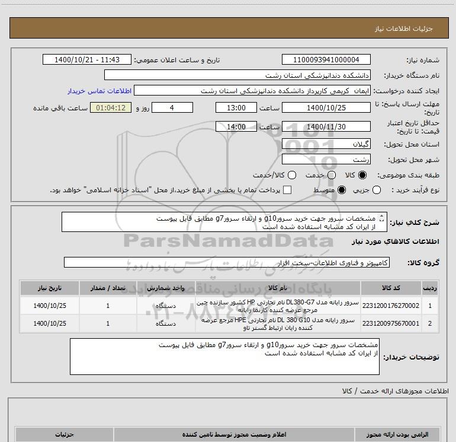Viewport: 456px width, 442px height.
Task: Click the scroll arrows of the description textarea
Action: click(x=381, y=218)
